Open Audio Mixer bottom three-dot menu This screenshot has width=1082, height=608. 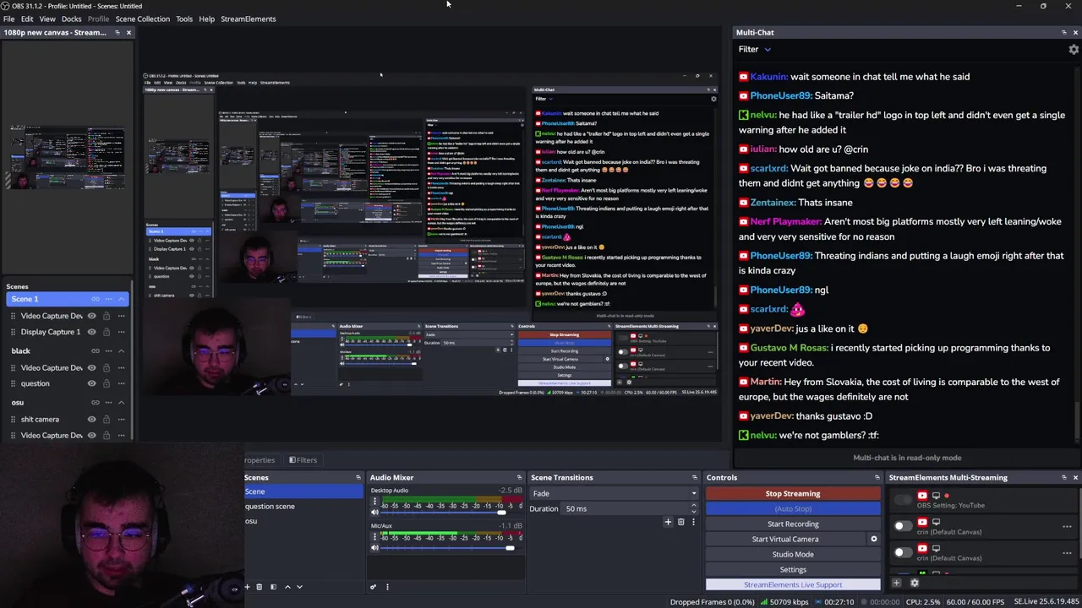pyautogui.click(x=387, y=587)
